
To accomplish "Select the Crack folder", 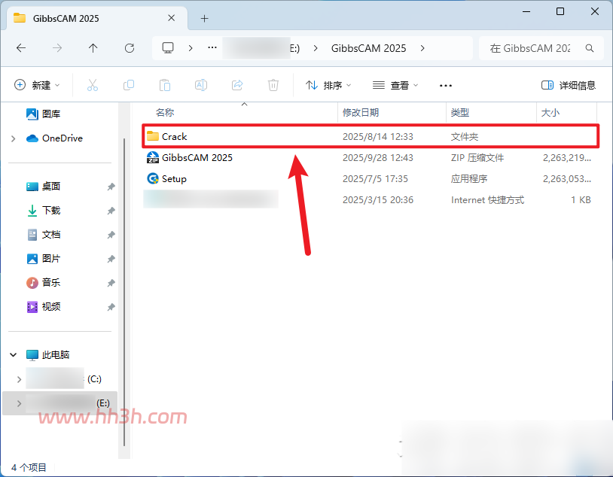I will (371, 136).
